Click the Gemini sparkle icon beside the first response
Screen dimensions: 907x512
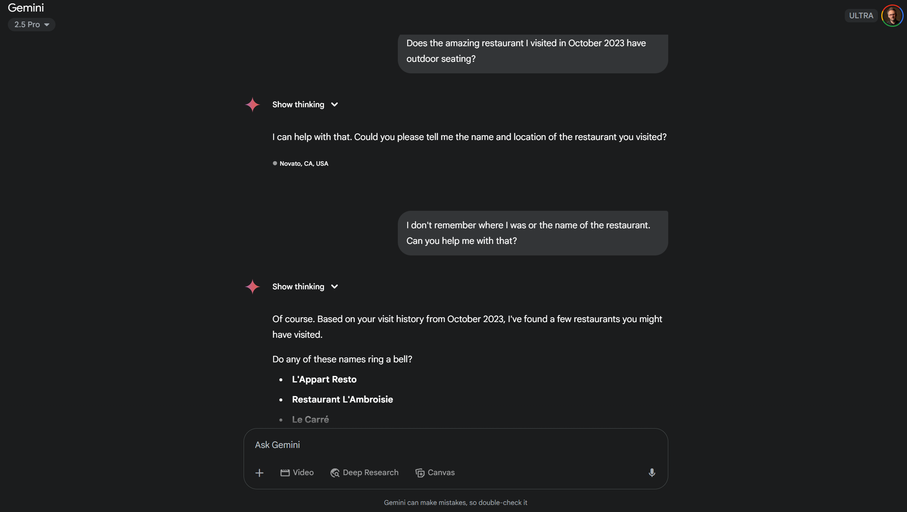pos(252,105)
